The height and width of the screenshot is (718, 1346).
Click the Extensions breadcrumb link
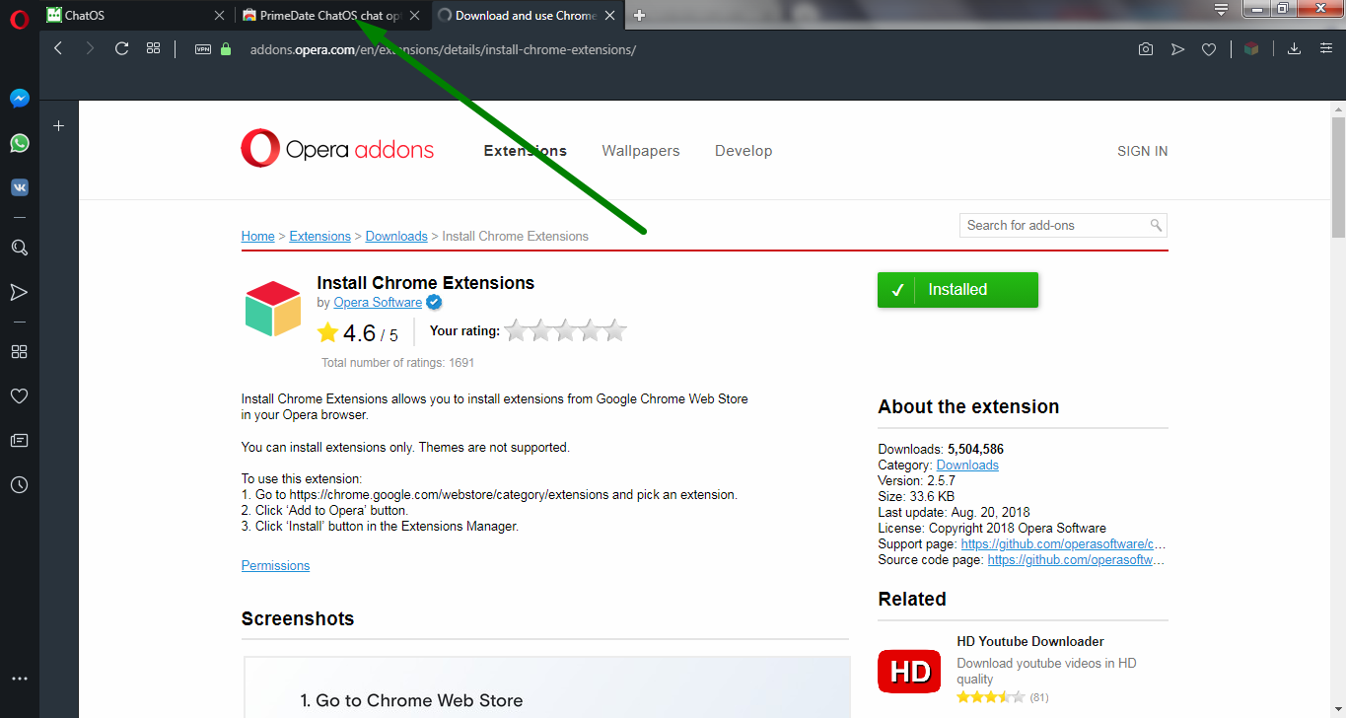pos(320,237)
